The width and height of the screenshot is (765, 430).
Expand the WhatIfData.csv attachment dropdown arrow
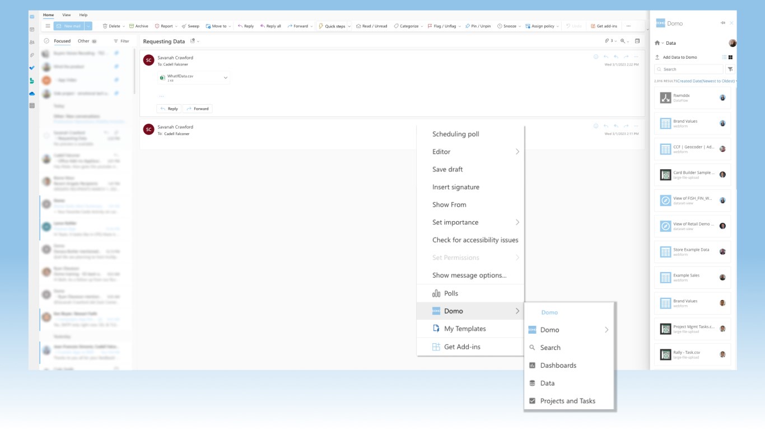226,78
